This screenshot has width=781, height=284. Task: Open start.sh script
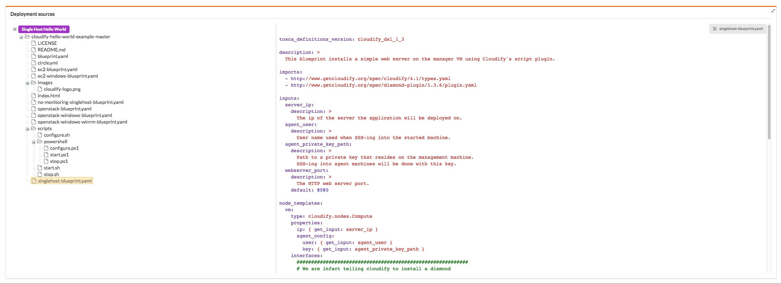pyautogui.click(x=52, y=168)
